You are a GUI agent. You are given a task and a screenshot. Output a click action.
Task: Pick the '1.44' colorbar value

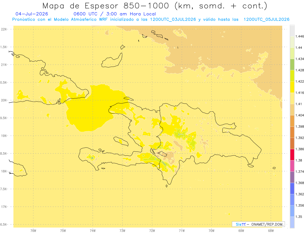299,48
